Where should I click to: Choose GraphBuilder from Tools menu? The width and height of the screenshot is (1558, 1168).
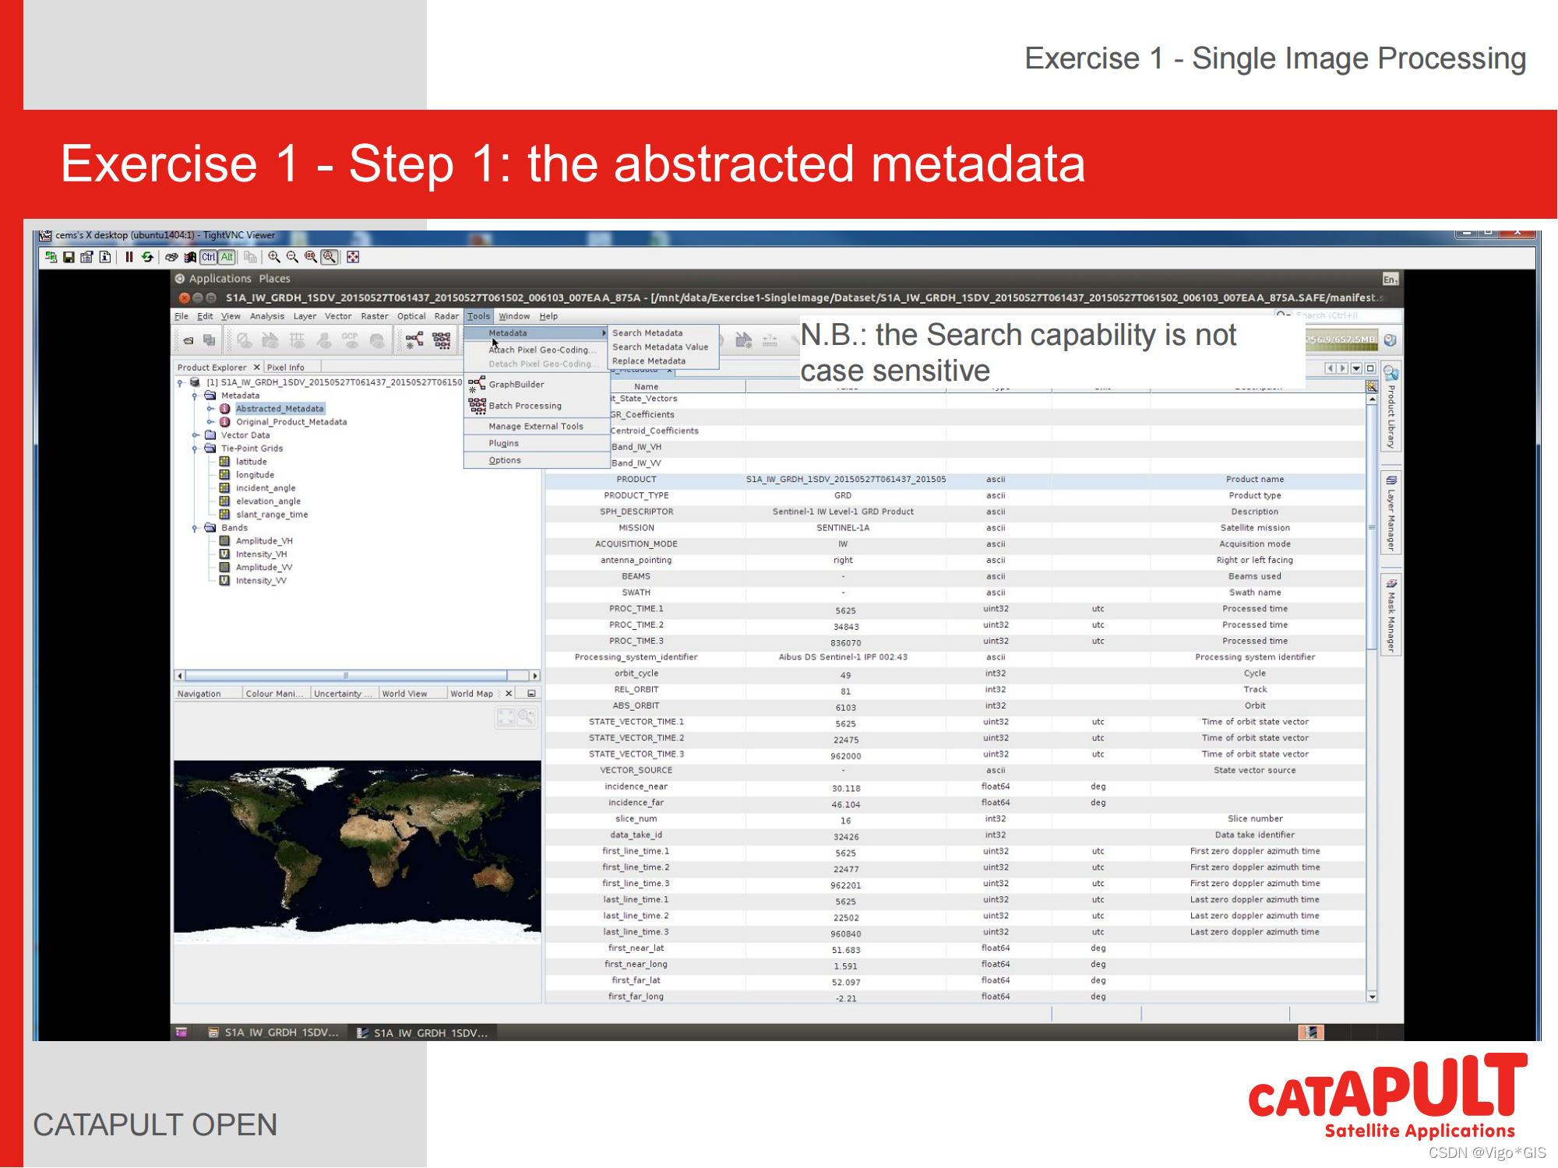coord(537,385)
